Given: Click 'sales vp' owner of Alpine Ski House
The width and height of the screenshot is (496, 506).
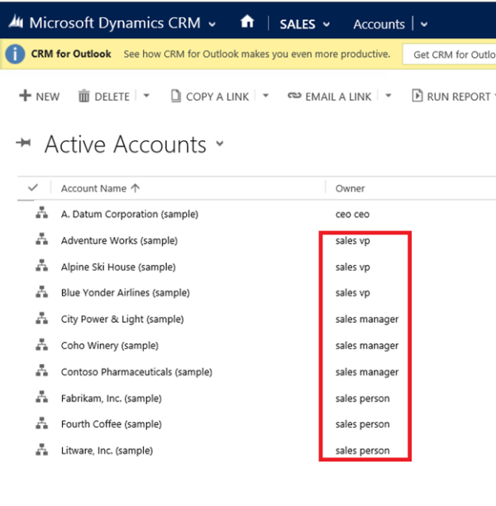Looking at the screenshot, I should pos(352,267).
